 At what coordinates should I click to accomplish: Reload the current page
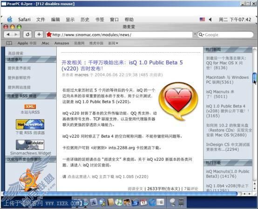pyautogui.click(x=27, y=34)
